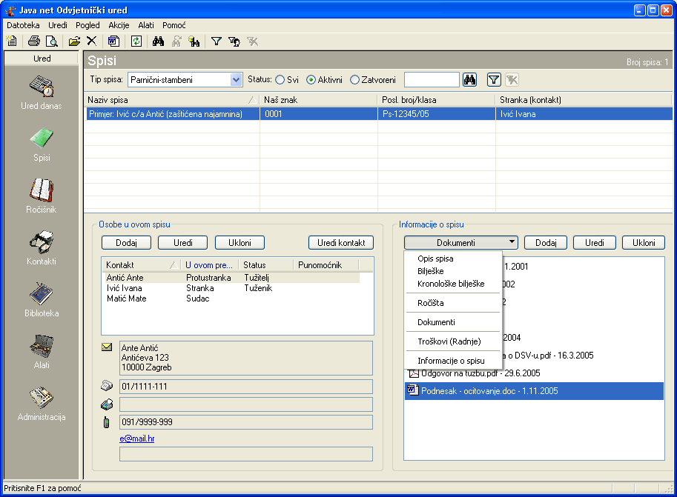Viewport: 677px width, 497px height.
Task: Sort the list by Naziv spisa column
Action: 171,99
